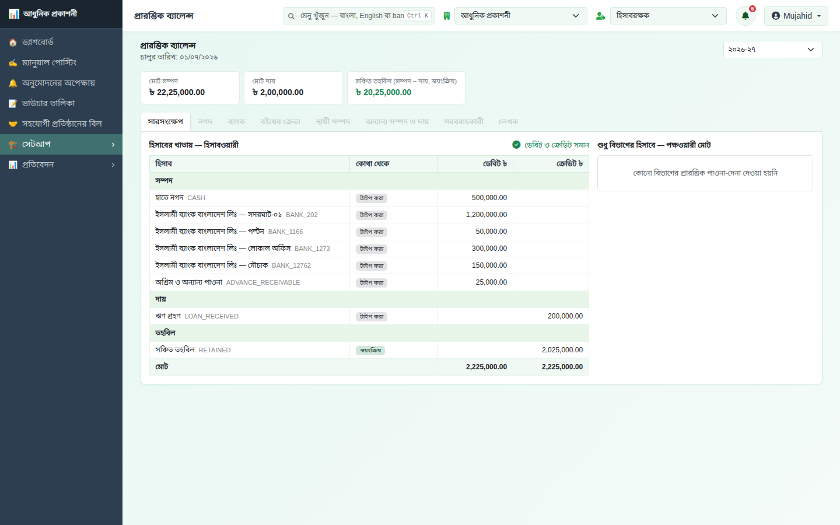Click the green user role icon in the header

tap(600, 16)
